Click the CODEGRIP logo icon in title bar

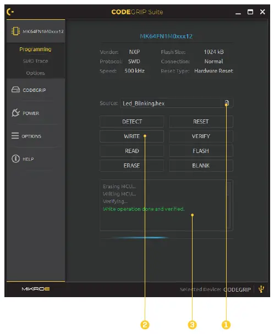10,12
